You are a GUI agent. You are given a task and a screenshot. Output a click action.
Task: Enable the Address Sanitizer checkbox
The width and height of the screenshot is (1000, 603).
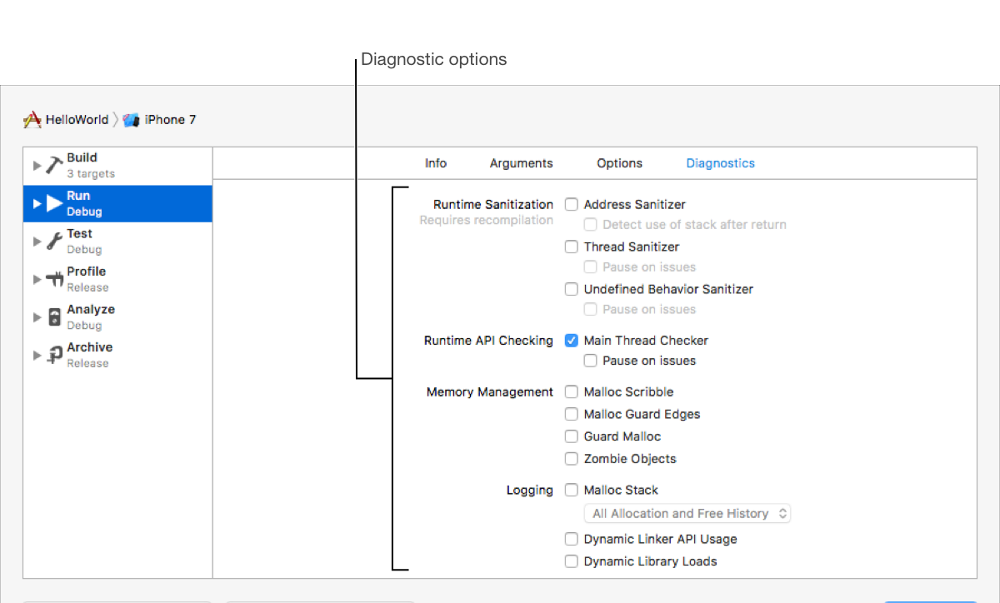coord(572,204)
